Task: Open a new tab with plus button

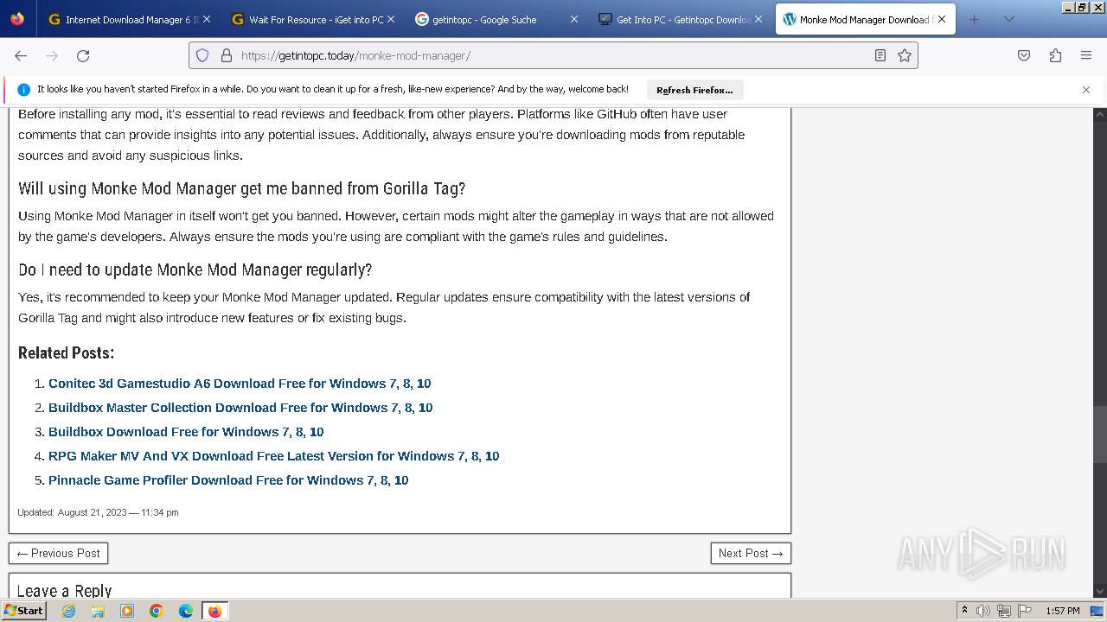Action: [x=975, y=19]
